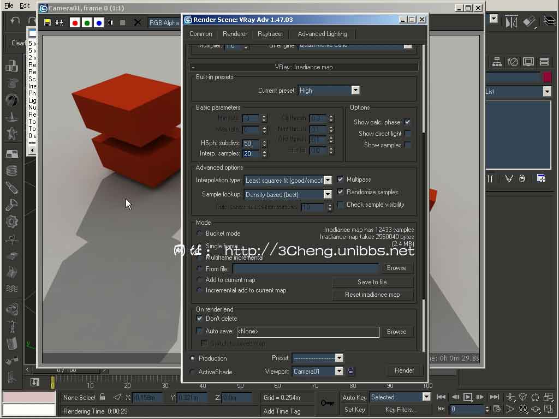Select the Bucket mode radio button

[x=199, y=234]
